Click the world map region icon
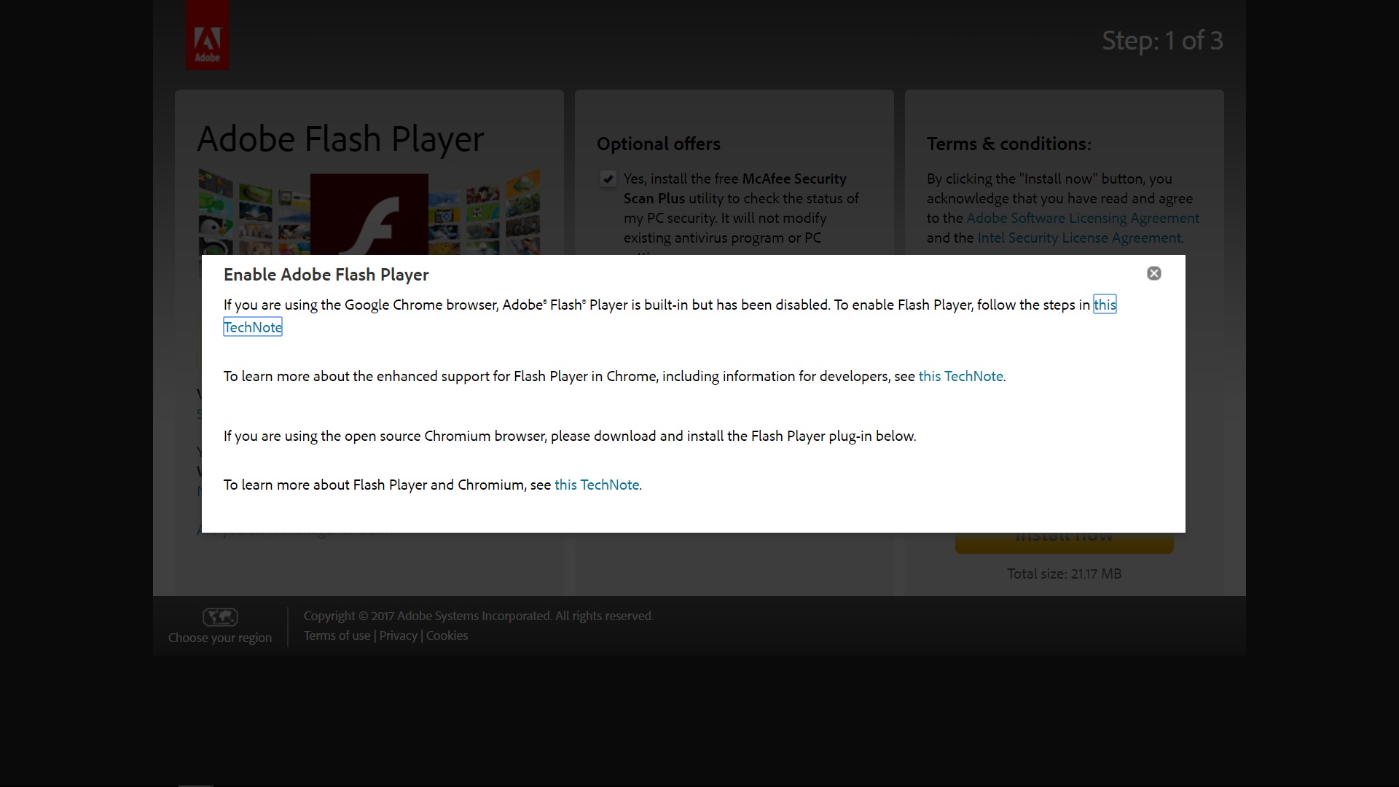The height and width of the screenshot is (787, 1399). tap(219, 616)
